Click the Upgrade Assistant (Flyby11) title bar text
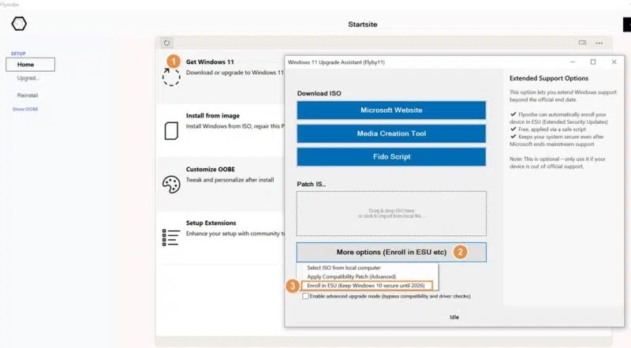This screenshot has height=348, width=631. coord(336,62)
